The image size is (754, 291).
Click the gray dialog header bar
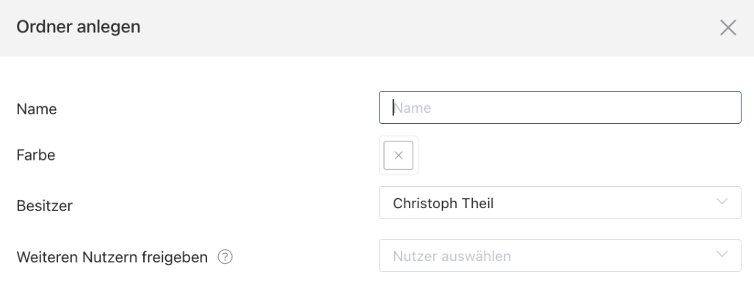377,28
